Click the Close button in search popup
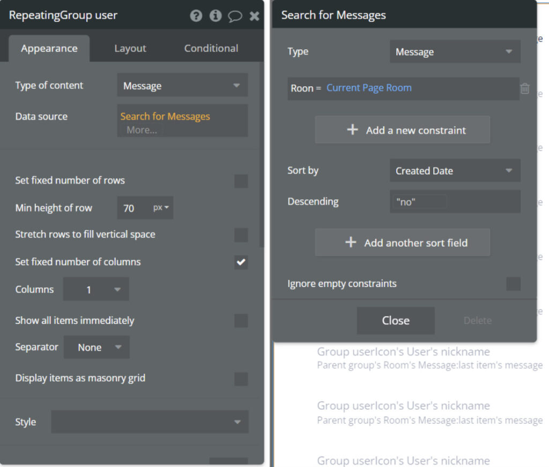 tap(396, 321)
